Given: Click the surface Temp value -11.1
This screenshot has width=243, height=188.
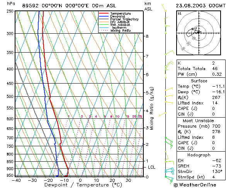Looking at the screenshot, I should click(218, 86).
